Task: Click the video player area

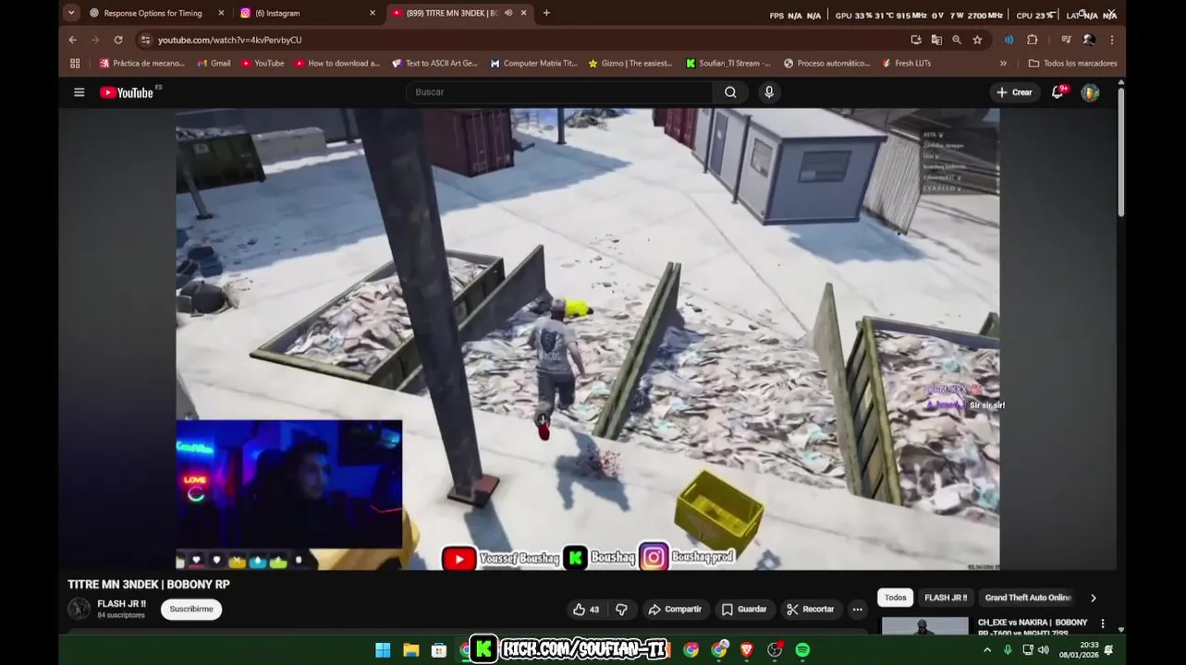Action: click(587, 339)
